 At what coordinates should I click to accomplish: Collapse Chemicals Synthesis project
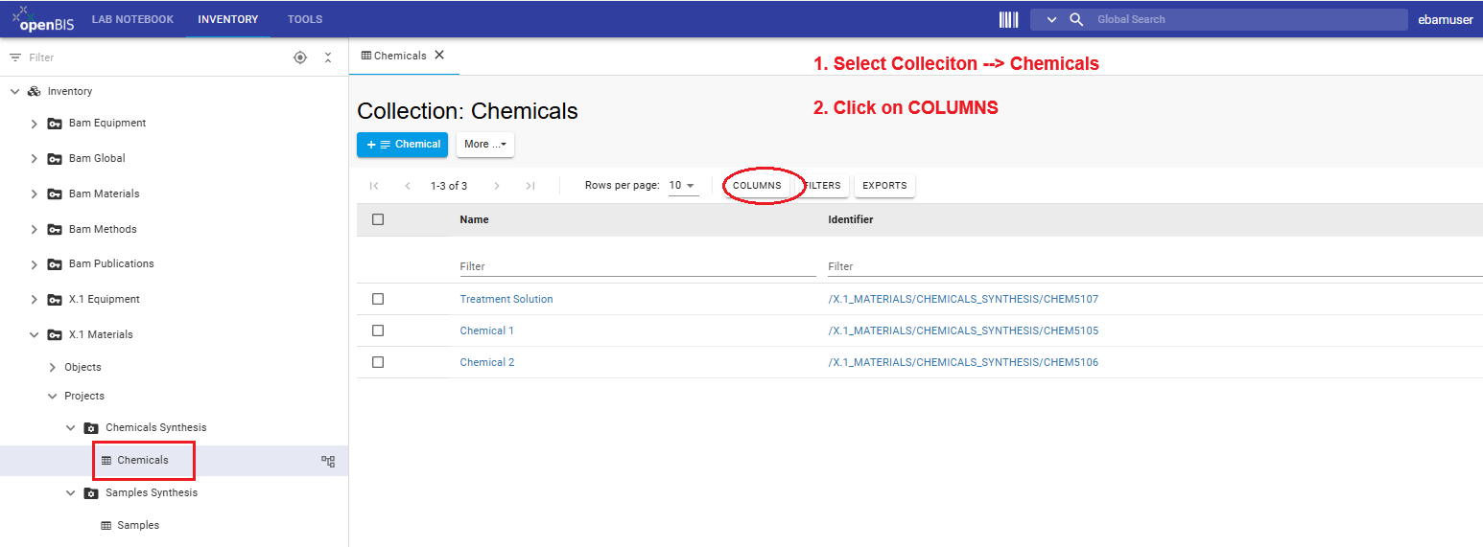(x=71, y=428)
